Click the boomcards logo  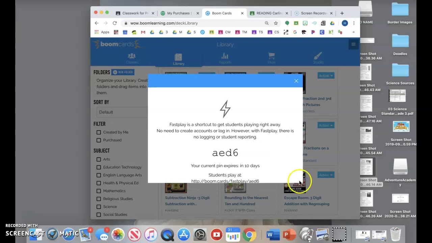117,44
